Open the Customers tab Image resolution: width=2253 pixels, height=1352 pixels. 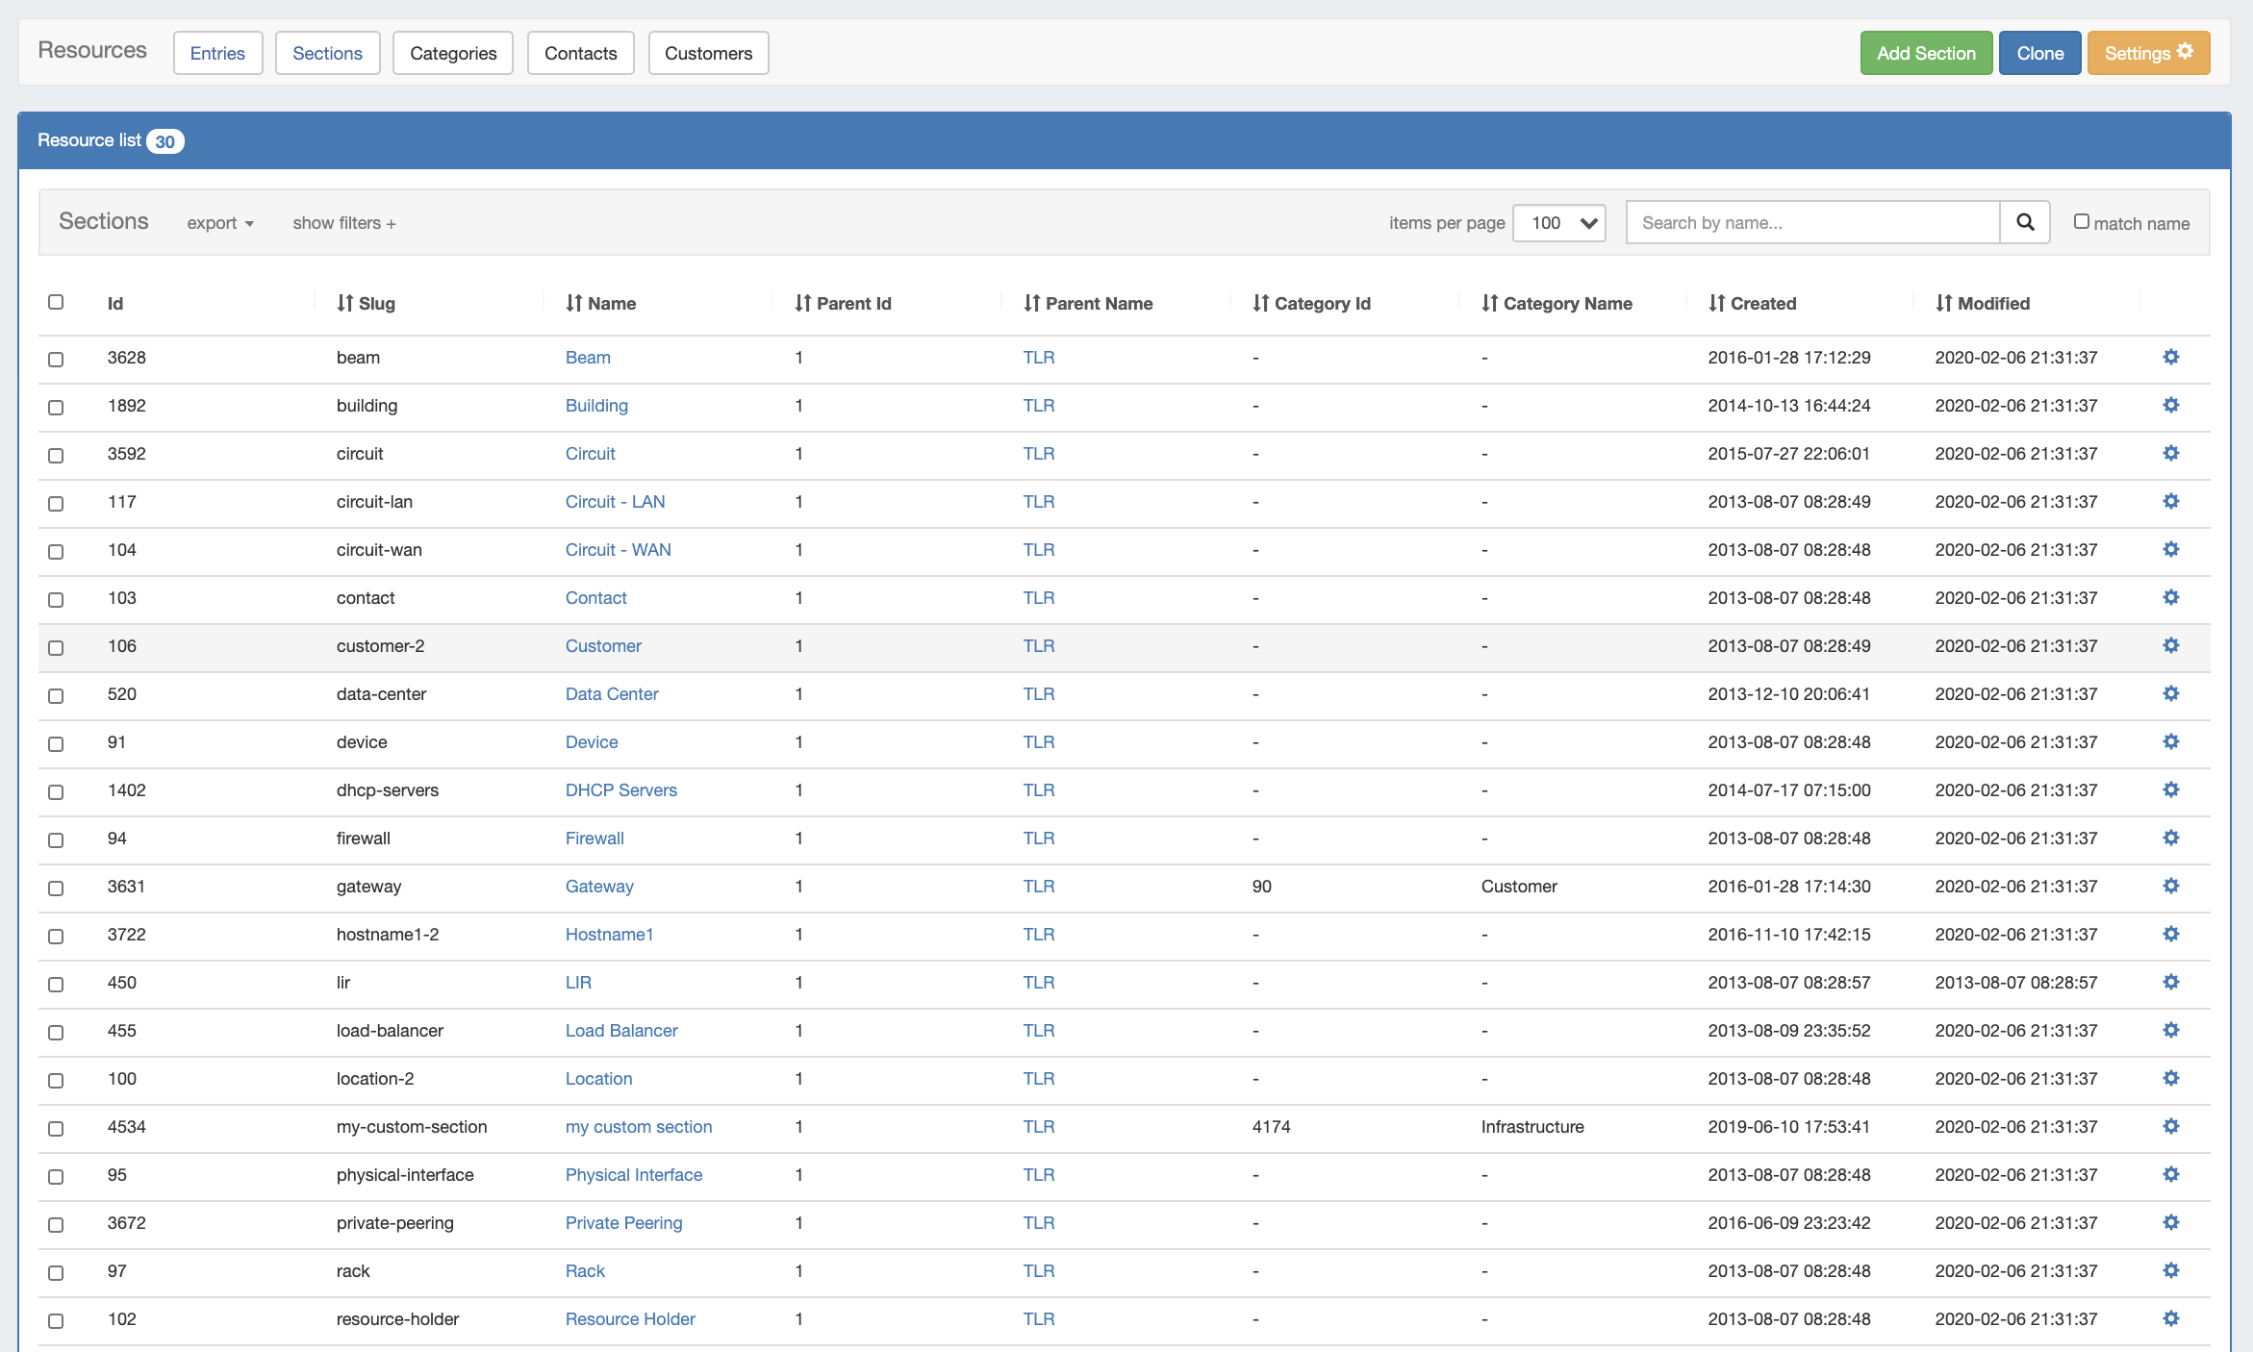708,53
